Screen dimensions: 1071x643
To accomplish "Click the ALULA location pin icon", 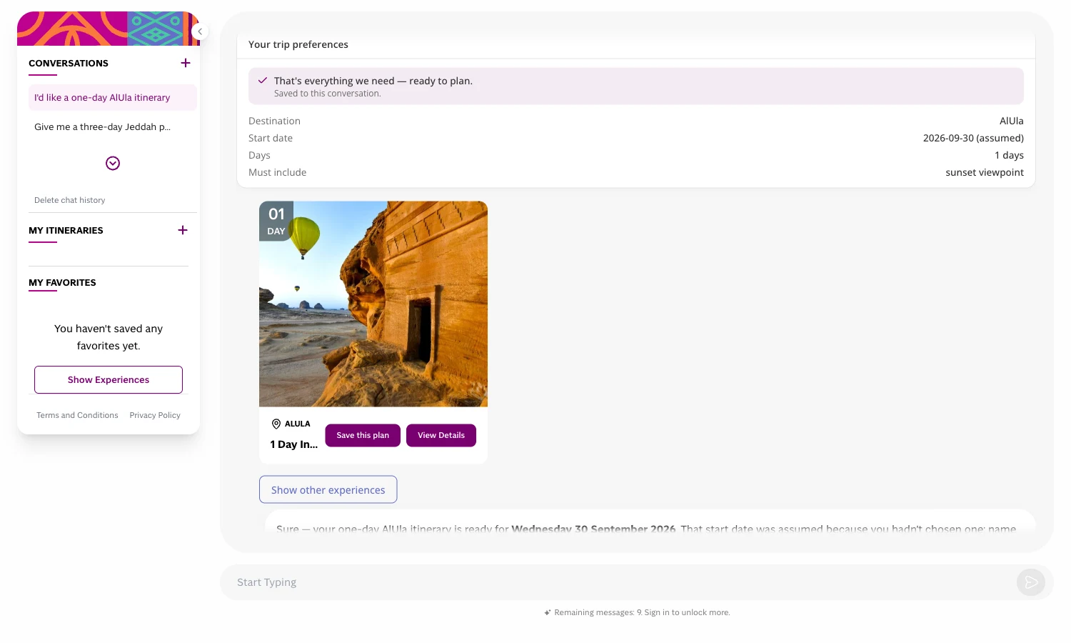I will pyautogui.click(x=276, y=424).
